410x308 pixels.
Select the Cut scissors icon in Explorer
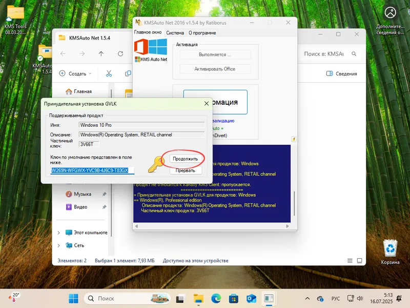tap(108, 73)
